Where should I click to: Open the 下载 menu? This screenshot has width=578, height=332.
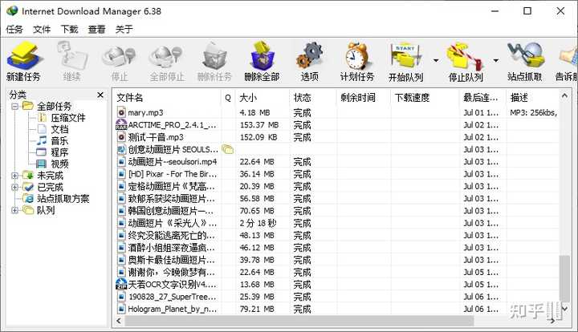[69, 29]
